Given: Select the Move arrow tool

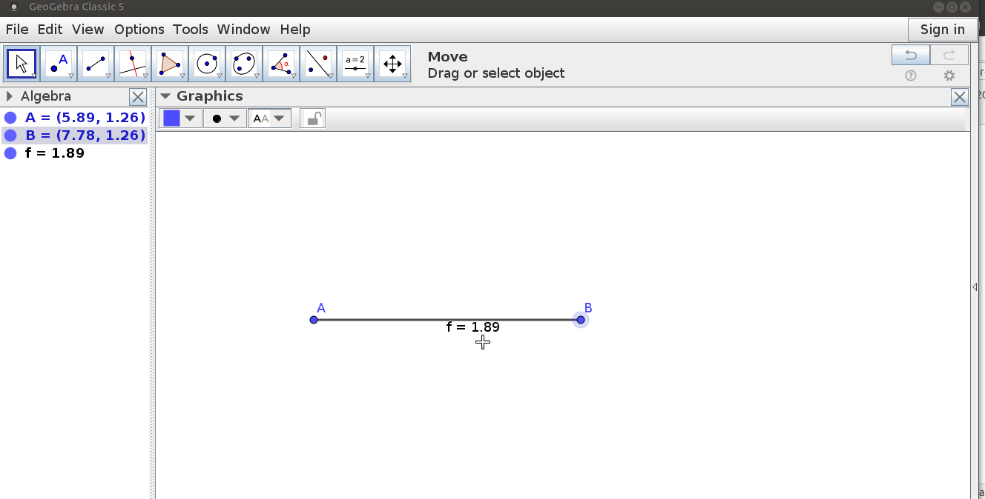Looking at the screenshot, I should tap(22, 64).
